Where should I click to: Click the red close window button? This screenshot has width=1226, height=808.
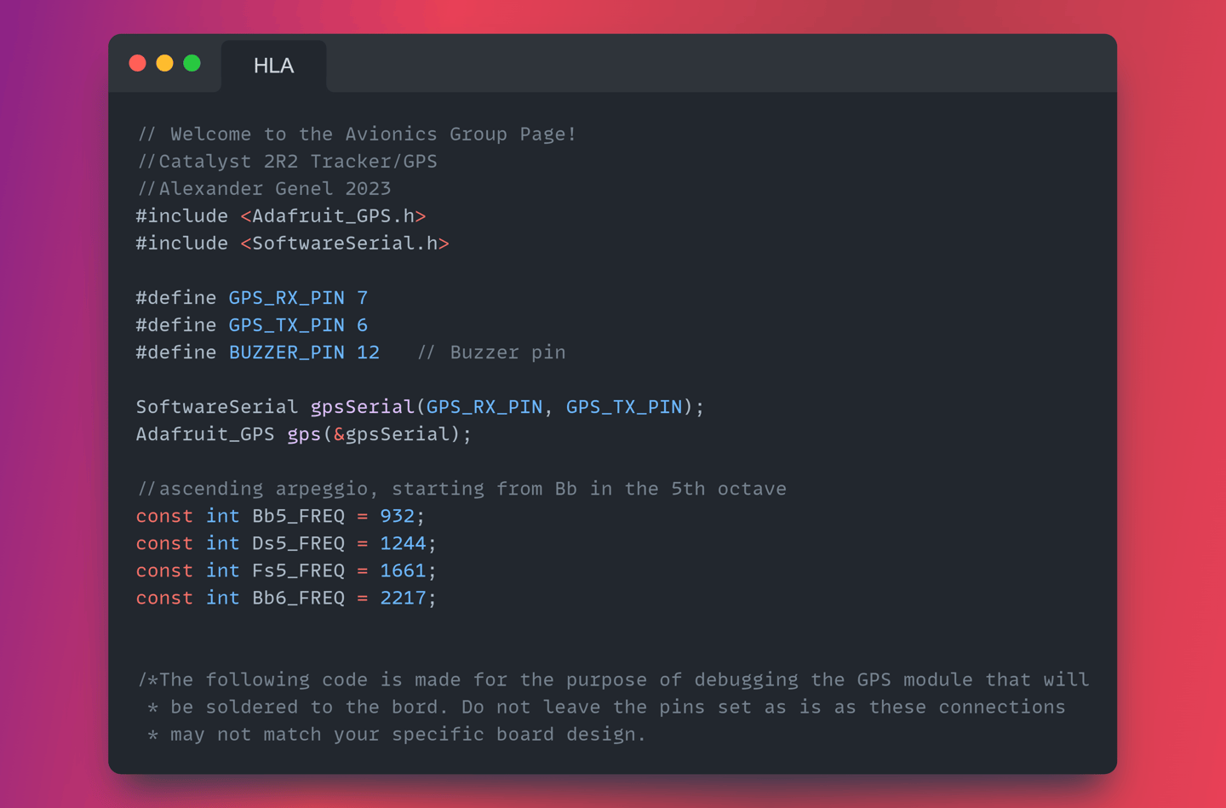(137, 63)
